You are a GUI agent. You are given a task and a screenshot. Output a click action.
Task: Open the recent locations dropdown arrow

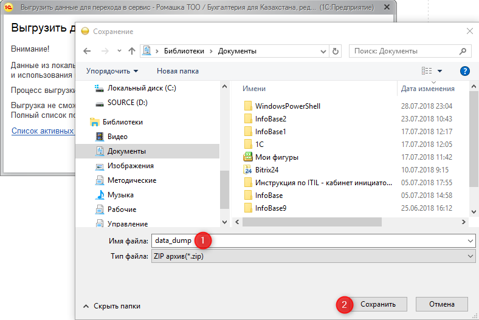[119, 50]
